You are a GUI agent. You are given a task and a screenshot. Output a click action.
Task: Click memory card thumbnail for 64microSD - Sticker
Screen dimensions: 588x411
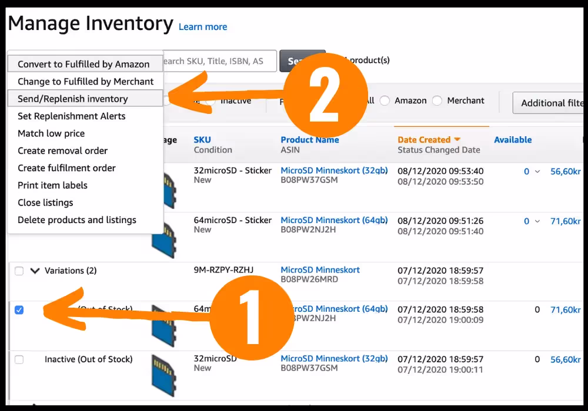coord(164,241)
